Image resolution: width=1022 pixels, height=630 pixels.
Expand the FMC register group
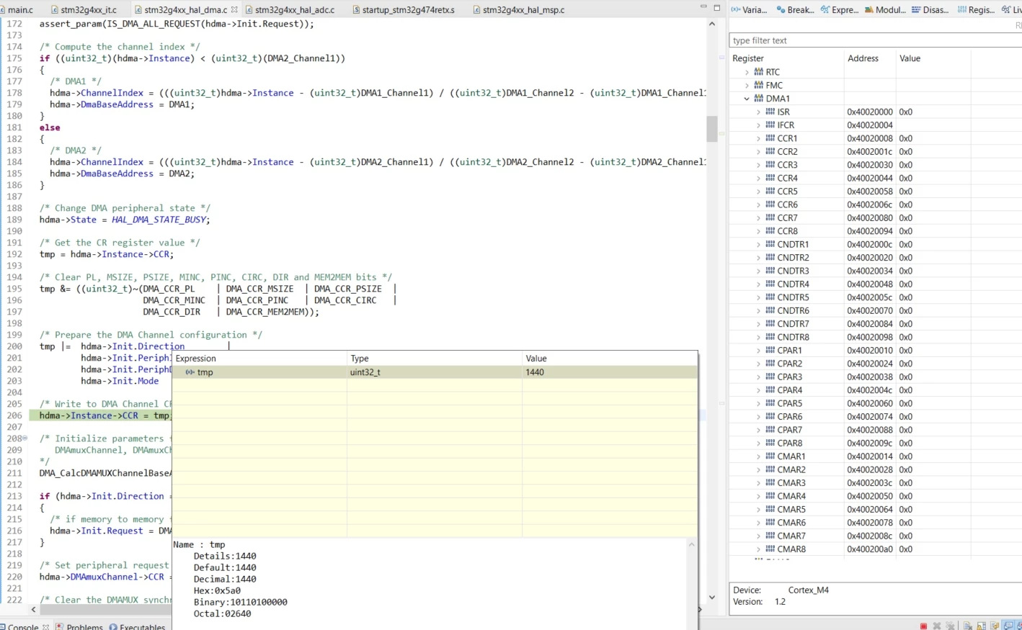click(747, 85)
